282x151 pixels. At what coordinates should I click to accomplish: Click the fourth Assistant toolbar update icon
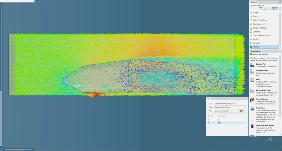point(270,9)
